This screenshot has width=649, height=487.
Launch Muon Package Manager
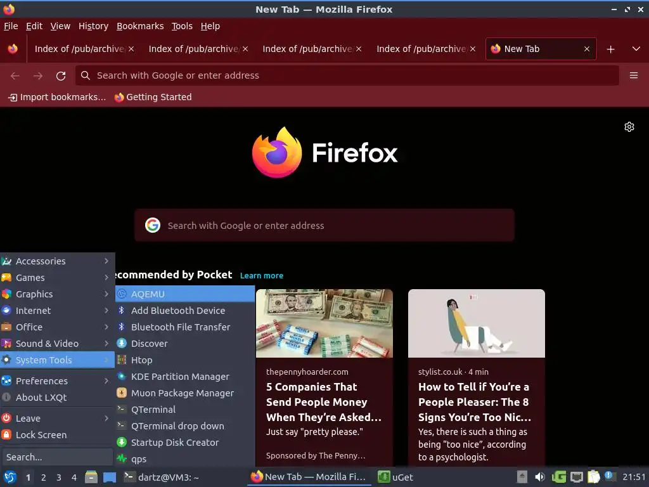(185, 393)
